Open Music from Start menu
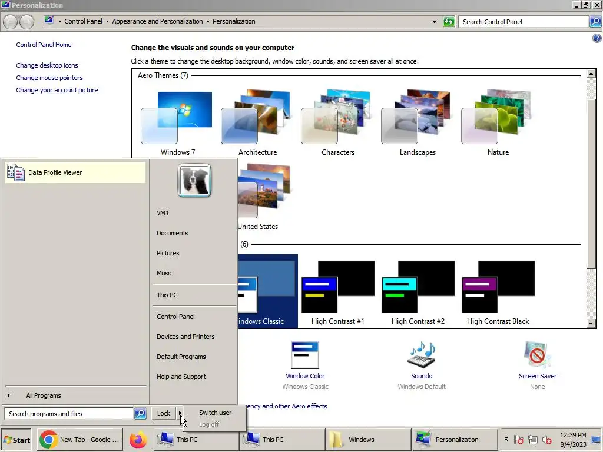Image resolution: width=603 pixels, height=452 pixels. tap(164, 273)
